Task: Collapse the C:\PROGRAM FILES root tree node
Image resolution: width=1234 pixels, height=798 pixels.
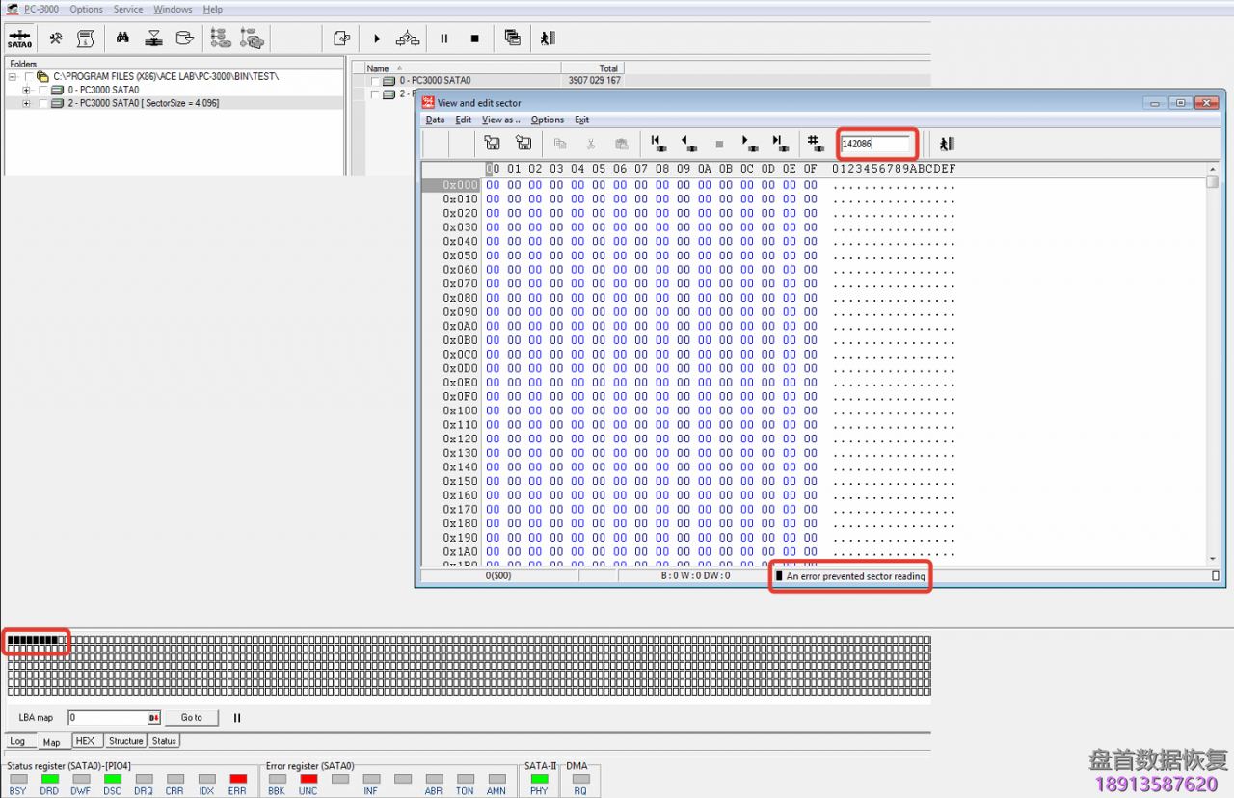Action: coord(13,76)
